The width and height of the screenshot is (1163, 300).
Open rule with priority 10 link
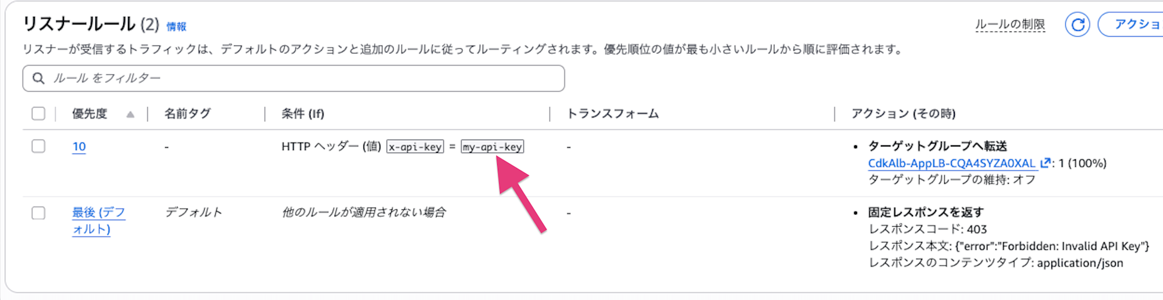coord(79,147)
